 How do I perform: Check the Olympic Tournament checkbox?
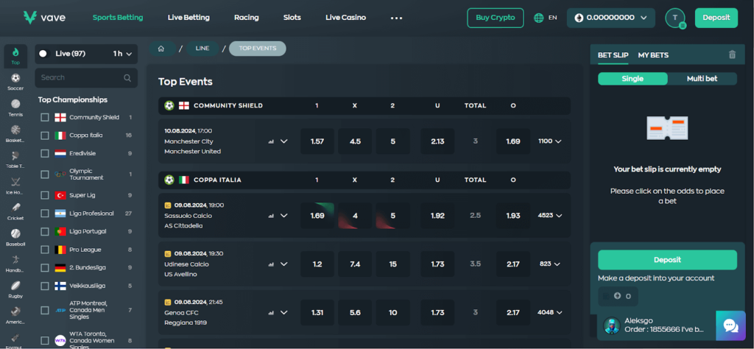[45, 174]
